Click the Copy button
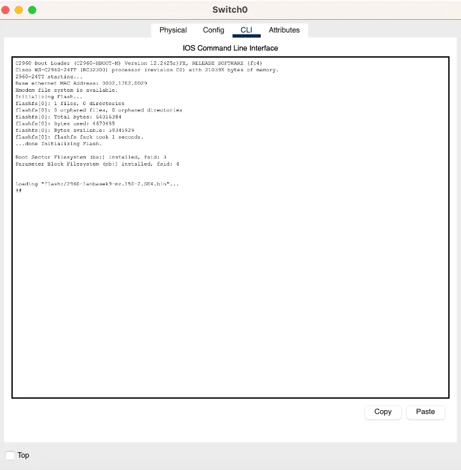 [383, 412]
